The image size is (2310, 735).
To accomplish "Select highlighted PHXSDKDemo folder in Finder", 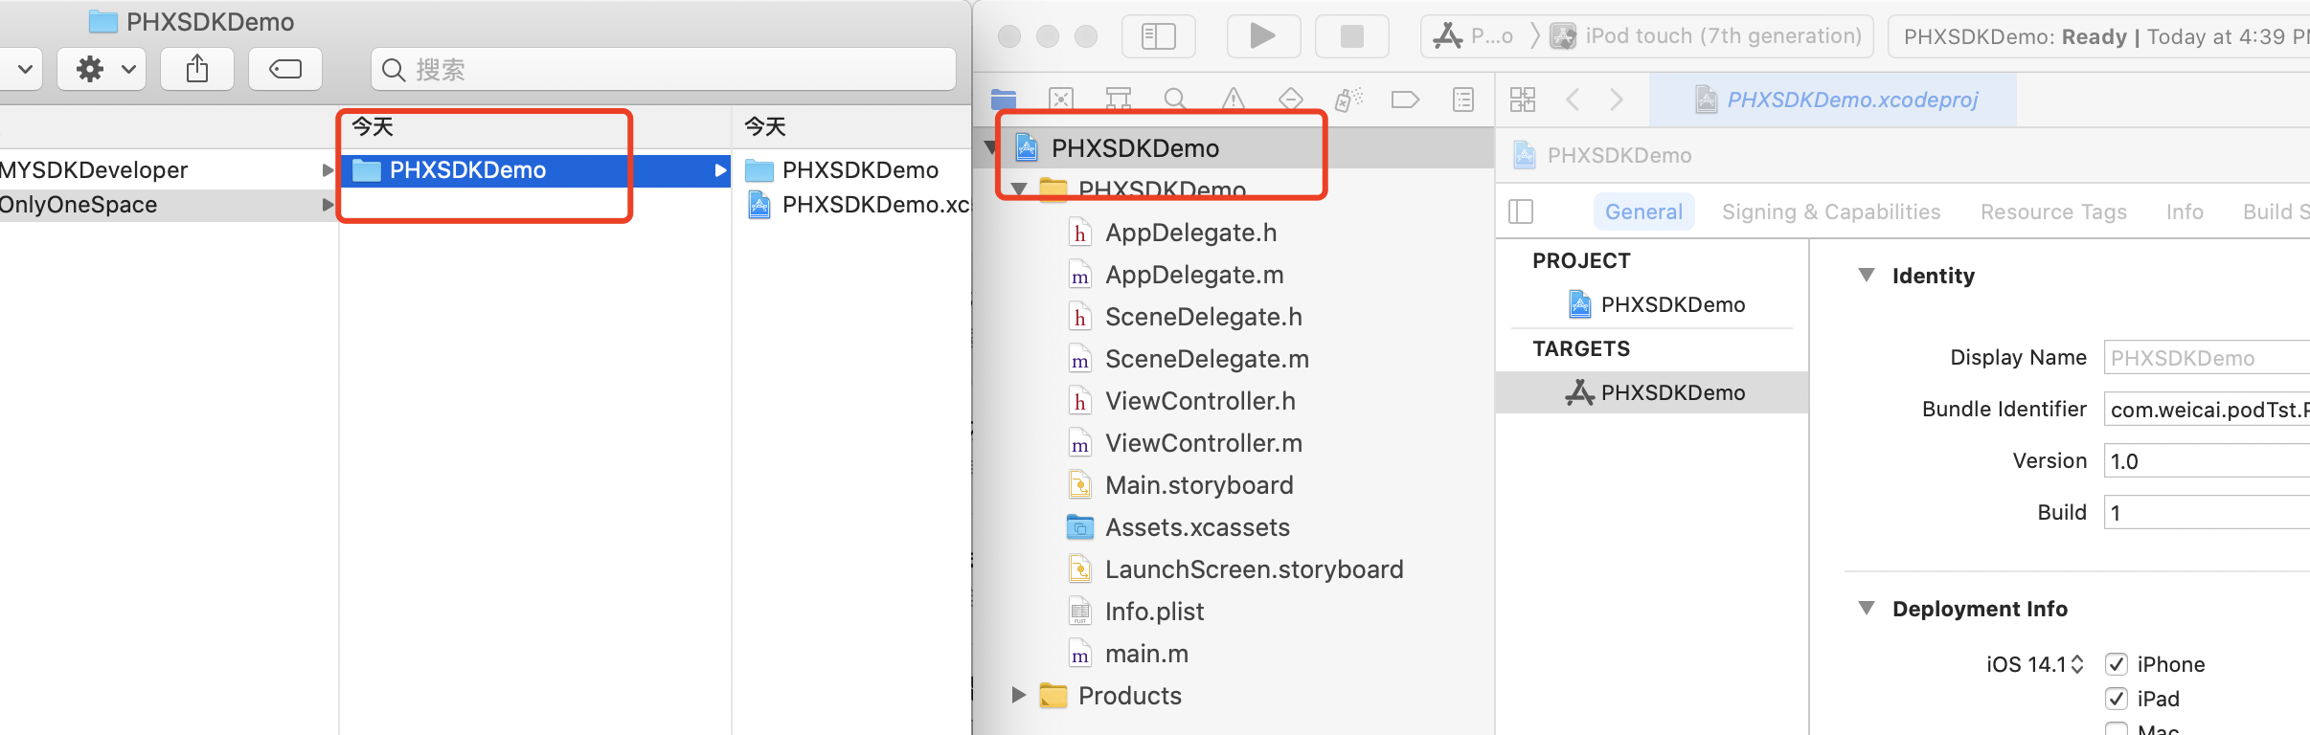I will click(536, 170).
